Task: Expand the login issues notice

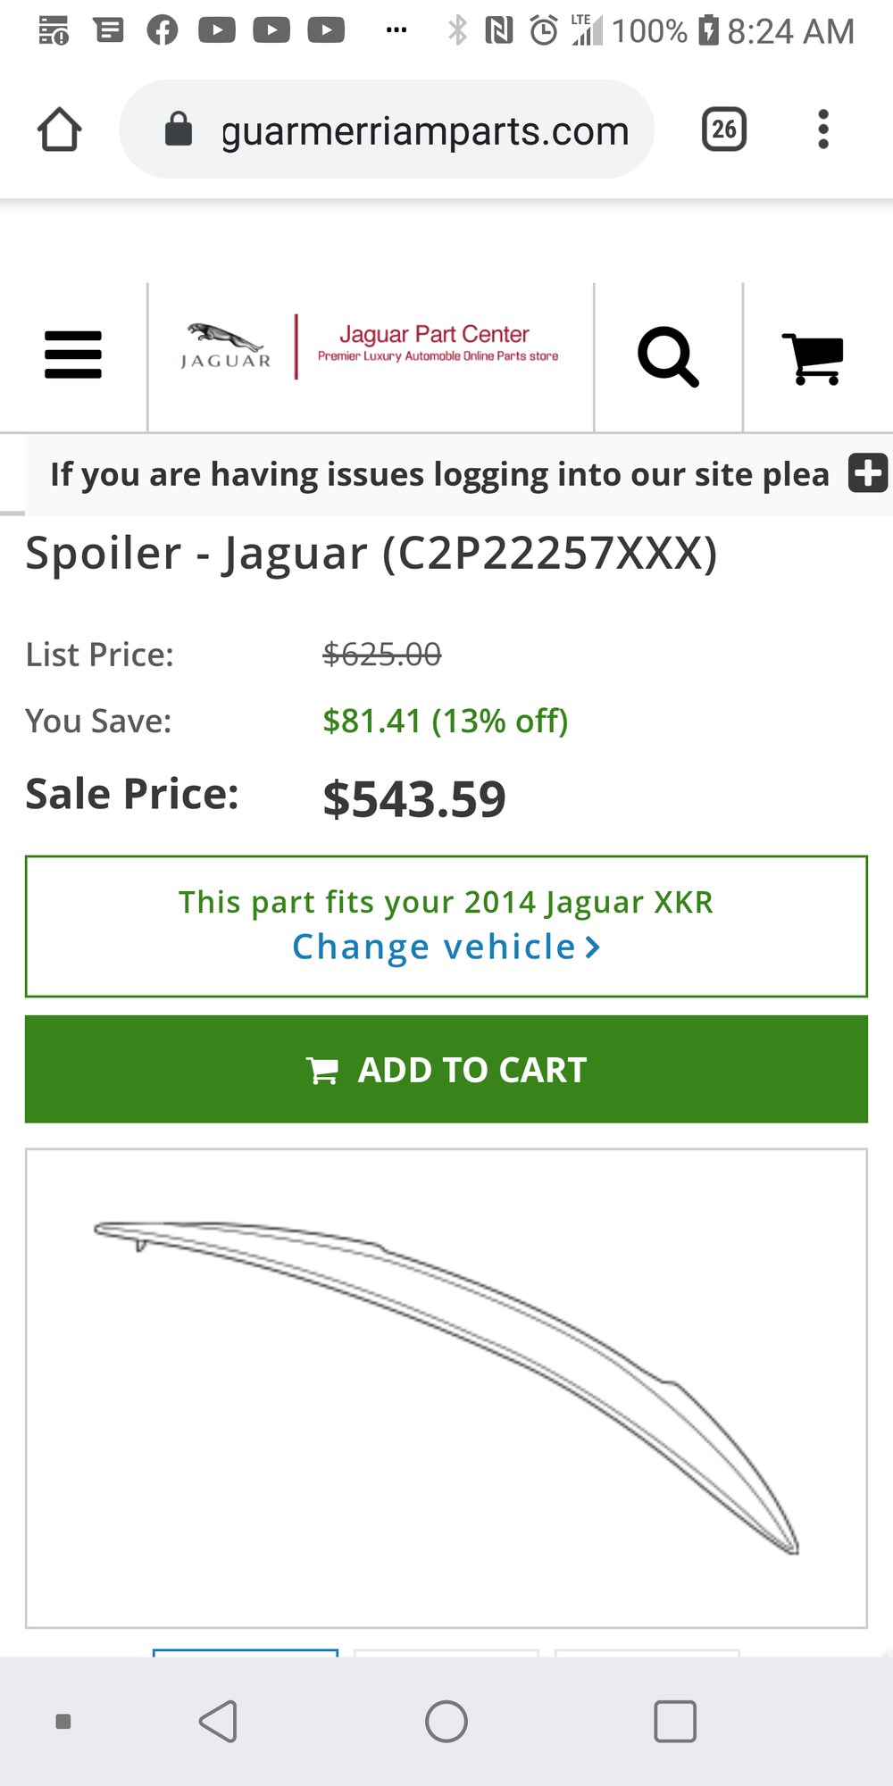Action: click(x=867, y=473)
